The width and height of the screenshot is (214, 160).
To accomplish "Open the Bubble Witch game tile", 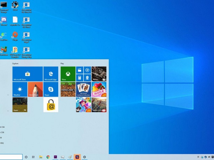I will tap(83, 105).
